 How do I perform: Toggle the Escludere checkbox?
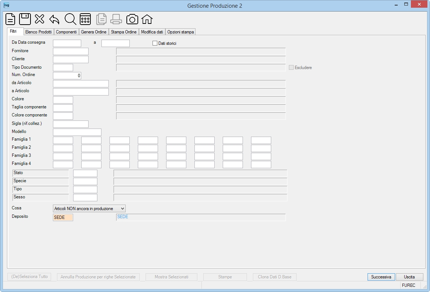pos(291,68)
